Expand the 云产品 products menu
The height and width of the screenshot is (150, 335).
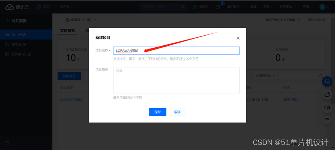[x=67, y=7]
